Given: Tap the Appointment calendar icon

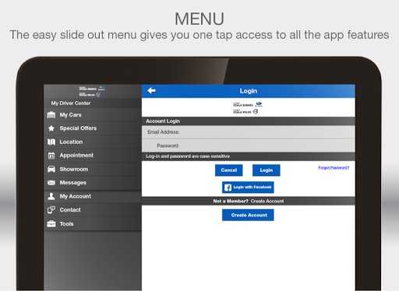Looking at the screenshot, I should (x=51, y=156).
